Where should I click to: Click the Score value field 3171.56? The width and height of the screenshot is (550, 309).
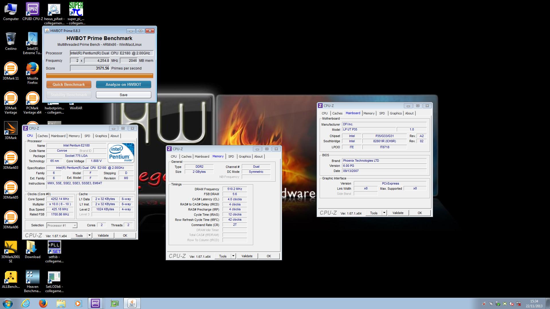coord(90,68)
